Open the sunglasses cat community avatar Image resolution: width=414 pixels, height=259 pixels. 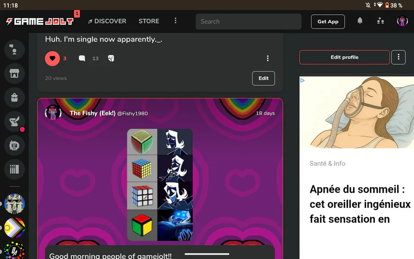pyautogui.click(x=15, y=204)
